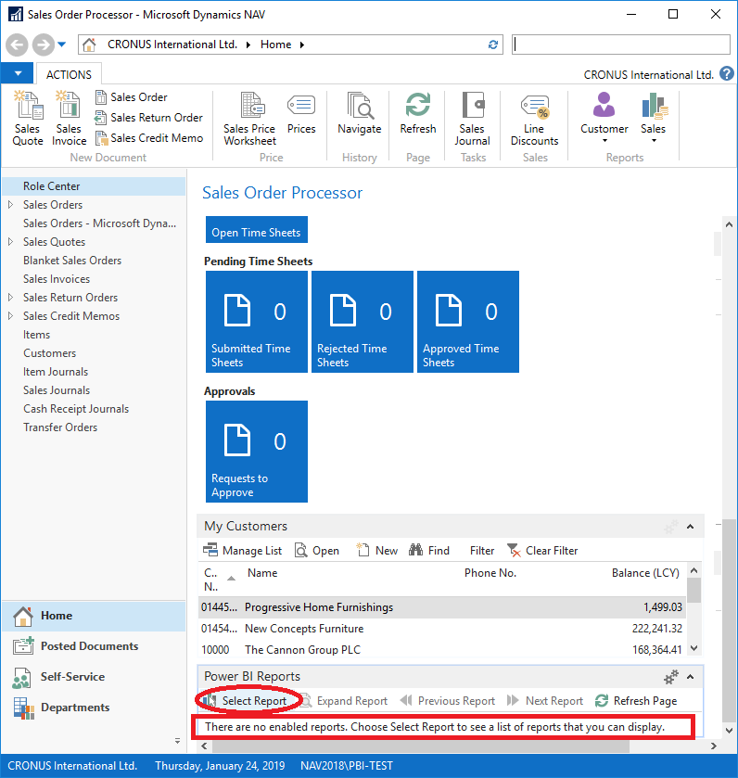Click horizontal scrollbar of content area
The image size is (738, 778).
tap(421, 746)
